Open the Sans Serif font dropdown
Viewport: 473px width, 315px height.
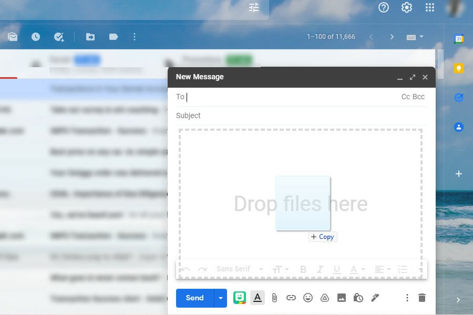[x=240, y=269]
